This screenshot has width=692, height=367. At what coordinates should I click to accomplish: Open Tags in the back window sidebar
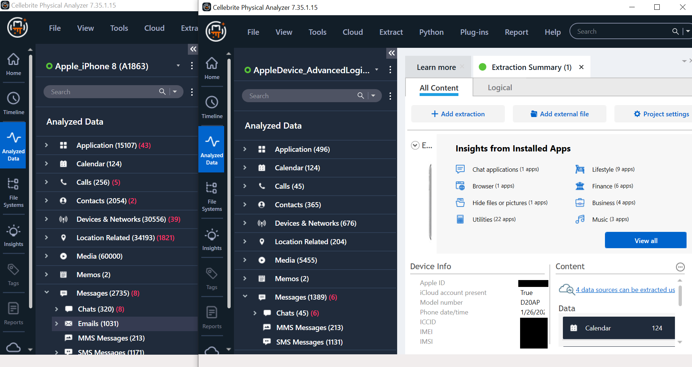coord(13,275)
